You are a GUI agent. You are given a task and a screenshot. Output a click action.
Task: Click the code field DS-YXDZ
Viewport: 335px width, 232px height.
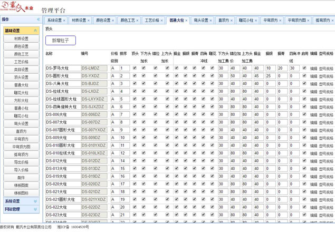(x=94, y=76)
